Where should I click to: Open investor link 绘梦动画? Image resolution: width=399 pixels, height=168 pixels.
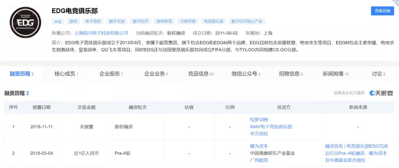[x=259, y=120]
